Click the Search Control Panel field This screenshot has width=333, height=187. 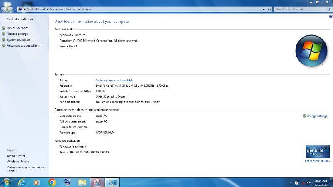[300, 9]
